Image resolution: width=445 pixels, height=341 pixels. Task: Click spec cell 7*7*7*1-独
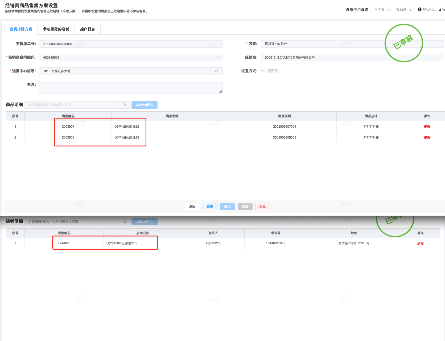[x=371, y=137]
